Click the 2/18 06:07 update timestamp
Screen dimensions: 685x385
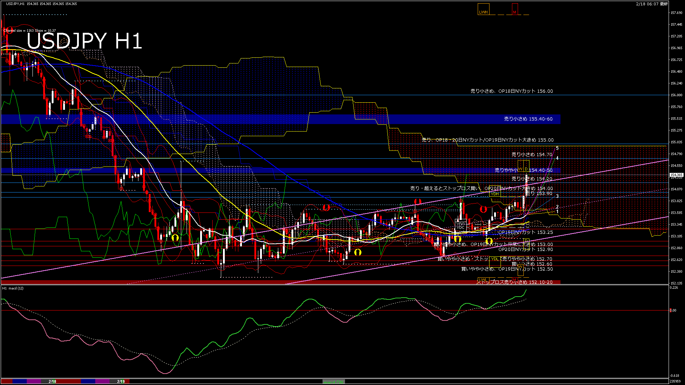651,4
